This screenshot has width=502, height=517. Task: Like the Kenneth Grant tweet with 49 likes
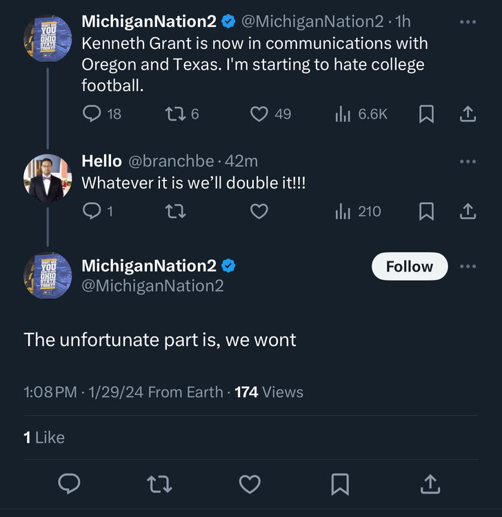coord(259,114)
